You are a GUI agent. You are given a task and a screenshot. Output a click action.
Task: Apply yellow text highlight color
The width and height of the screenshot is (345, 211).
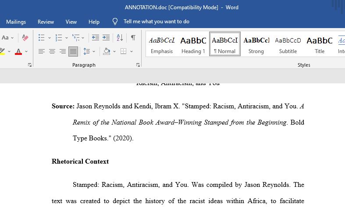pyautogui.click(x=3, y=51)
